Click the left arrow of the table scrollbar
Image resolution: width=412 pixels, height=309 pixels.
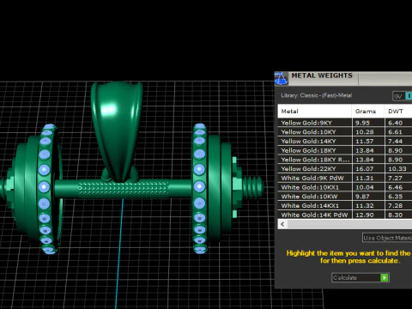pyautogui.click(x=282, y=224)
